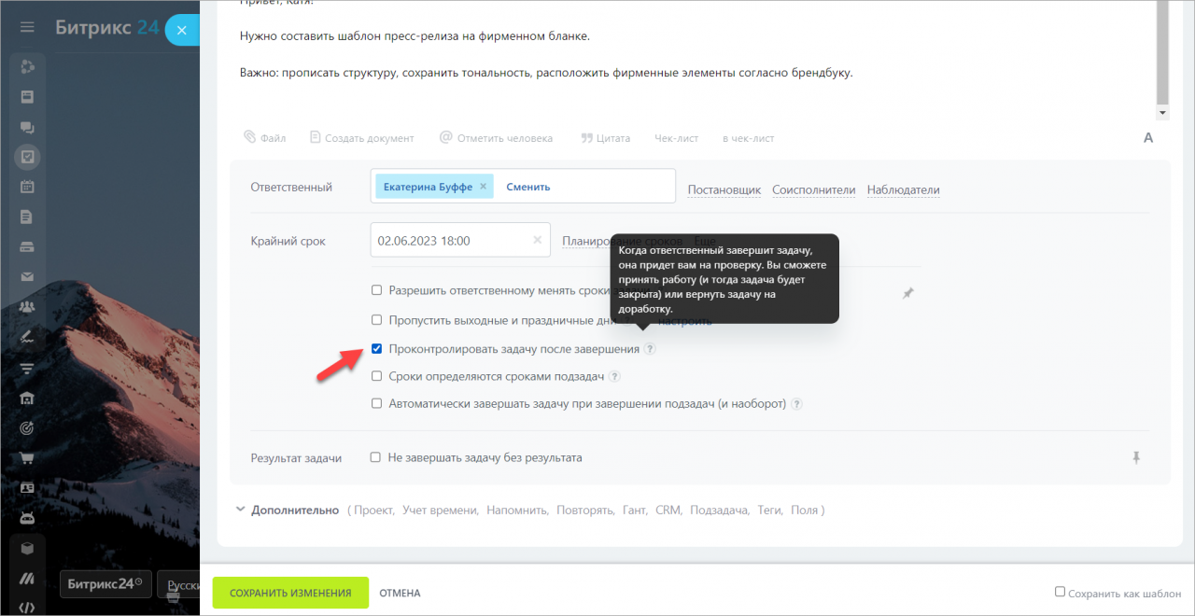Image resolution: width=1195 pixels, height=616 pixels.
Task: Pin the deadline options block
Action: point(907,293)
